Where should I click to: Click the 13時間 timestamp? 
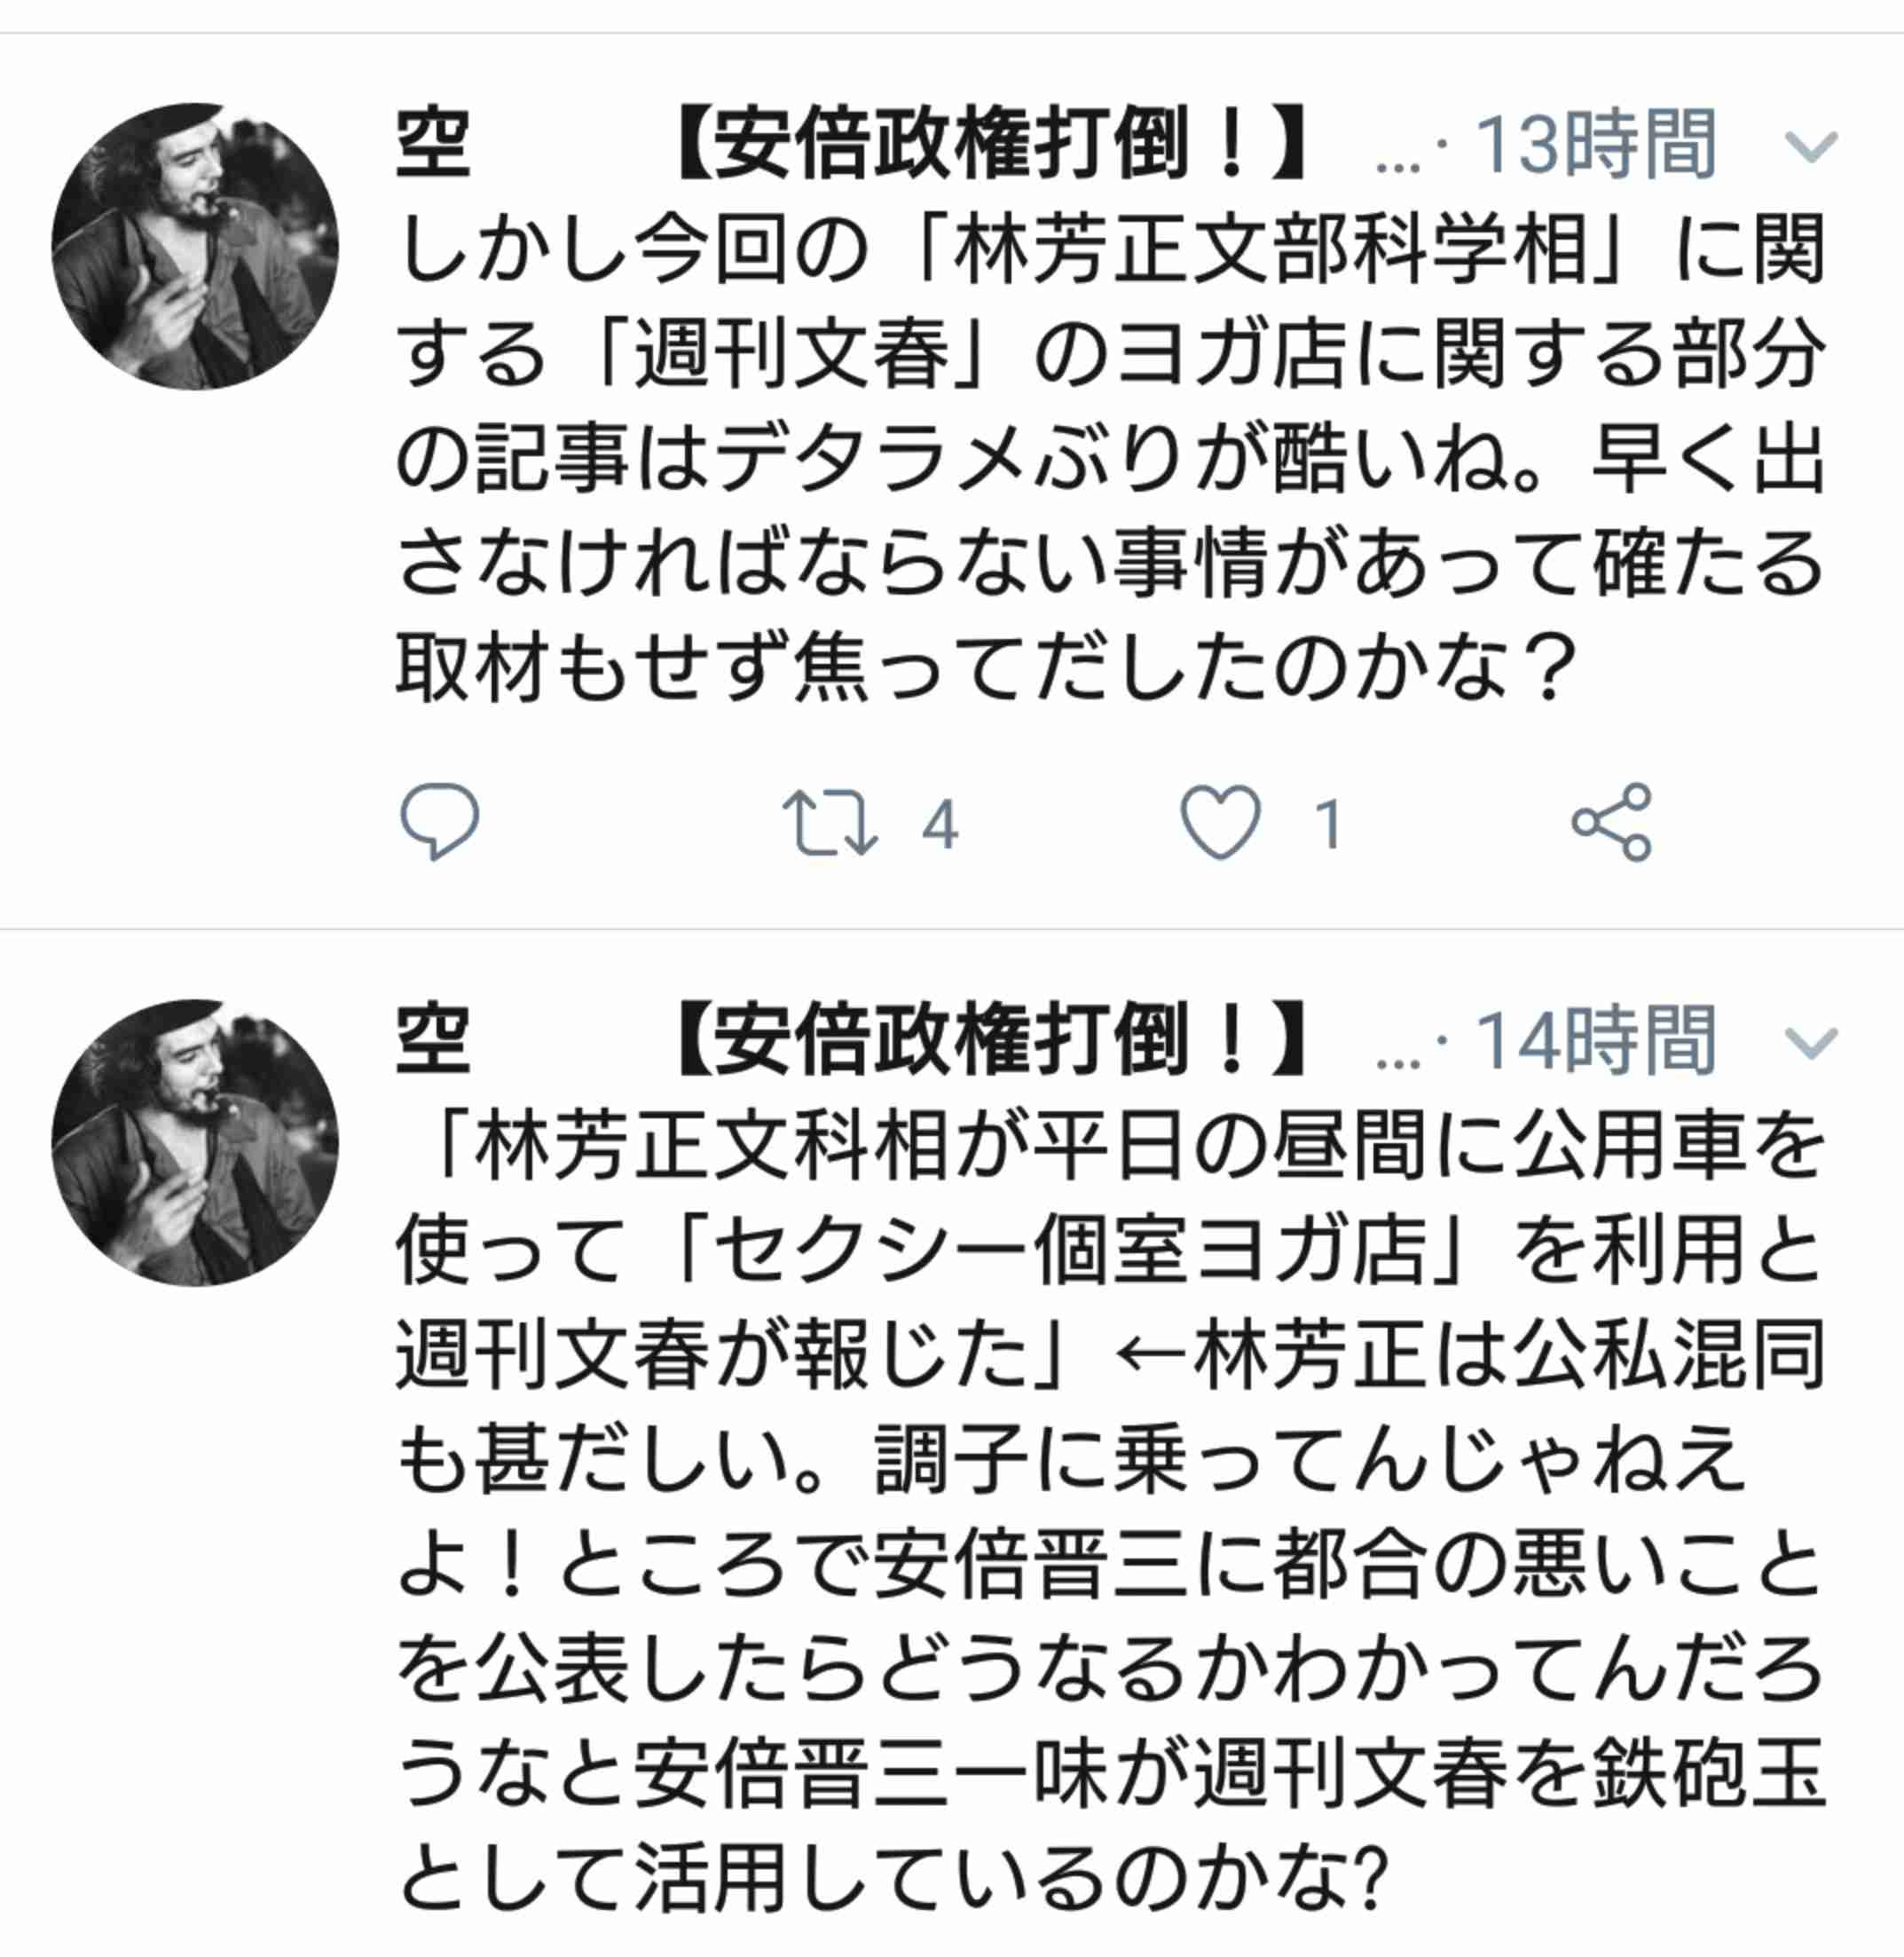[x=1596, y=145]
